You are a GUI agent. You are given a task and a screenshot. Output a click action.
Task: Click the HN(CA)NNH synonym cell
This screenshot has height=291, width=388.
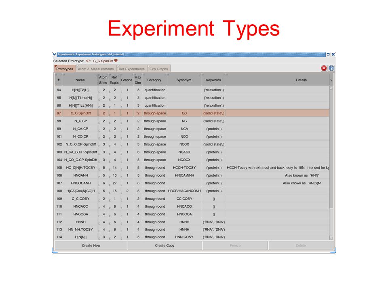[x=184, y=175]
